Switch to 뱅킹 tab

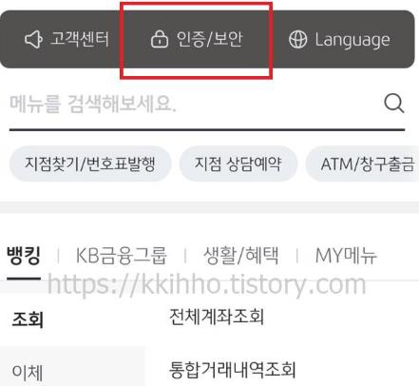[x=24, y=256]
